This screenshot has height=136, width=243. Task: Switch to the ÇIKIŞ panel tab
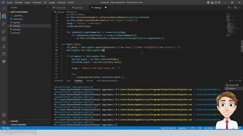pyautogui.click(x=69, y=80)
